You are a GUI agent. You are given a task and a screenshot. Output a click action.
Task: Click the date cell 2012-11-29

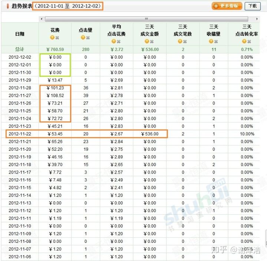[x=20, y=80]
